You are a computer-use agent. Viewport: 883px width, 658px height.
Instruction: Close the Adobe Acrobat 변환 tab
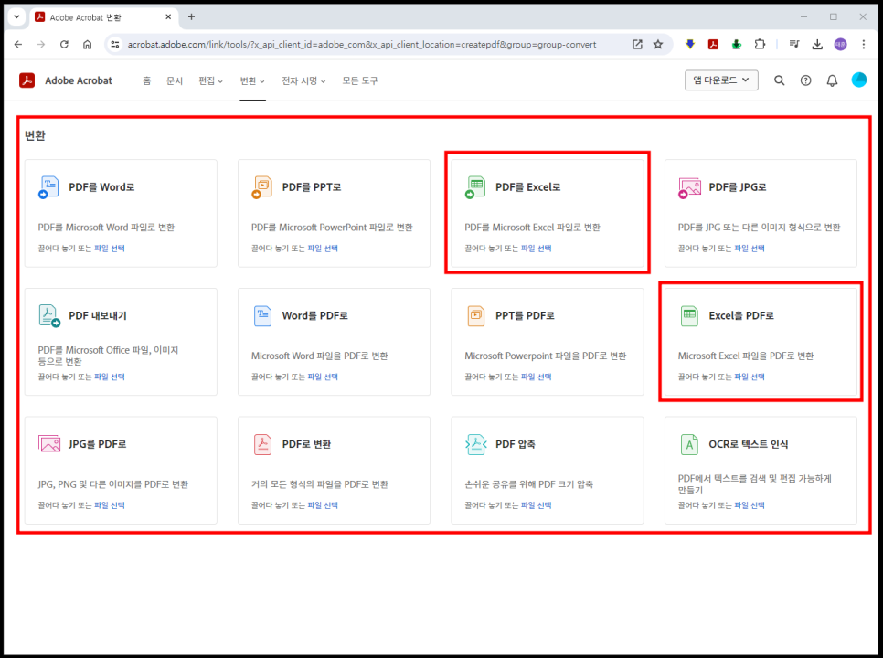[168, 16]
